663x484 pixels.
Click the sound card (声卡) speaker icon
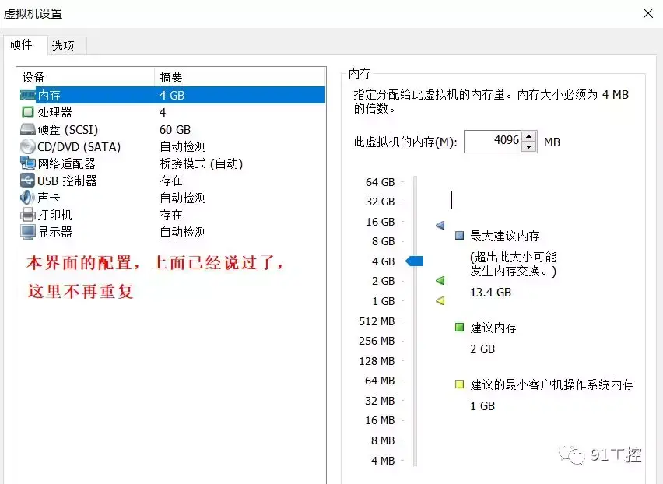point(28,198)
